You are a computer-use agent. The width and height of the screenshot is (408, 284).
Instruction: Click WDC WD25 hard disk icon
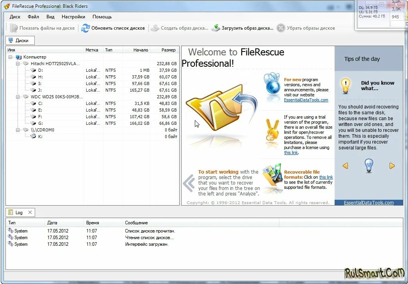pyautogui.click(x=26, y=97)
